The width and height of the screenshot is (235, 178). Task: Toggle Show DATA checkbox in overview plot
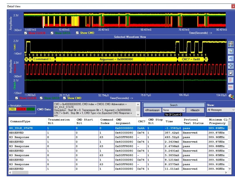[52, 33]
